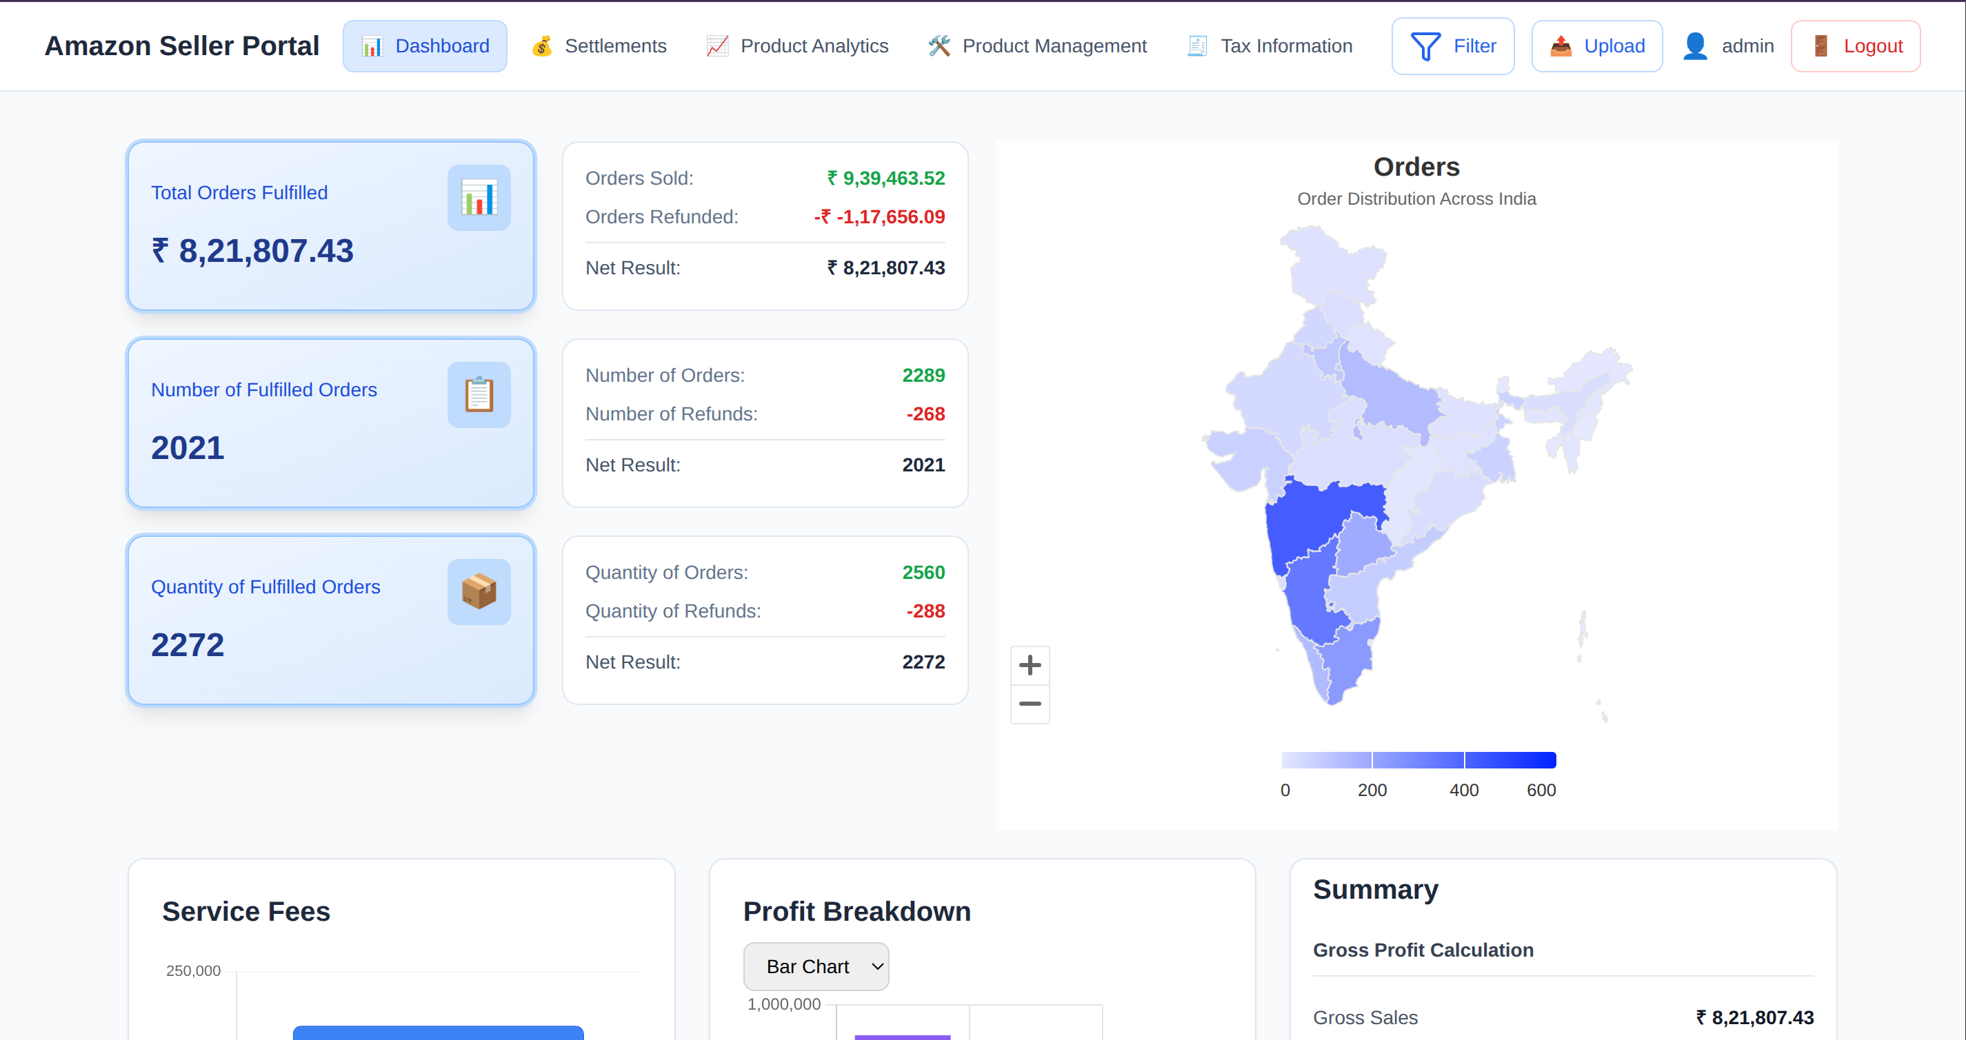Go to Settlements page
1966x1040 pixels.
pos(599,45)
